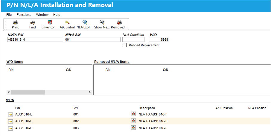The width and height of the screenshot is (271, 137).
Task: Click serial number 001 in N/L/A list
Action: [76, 114]
